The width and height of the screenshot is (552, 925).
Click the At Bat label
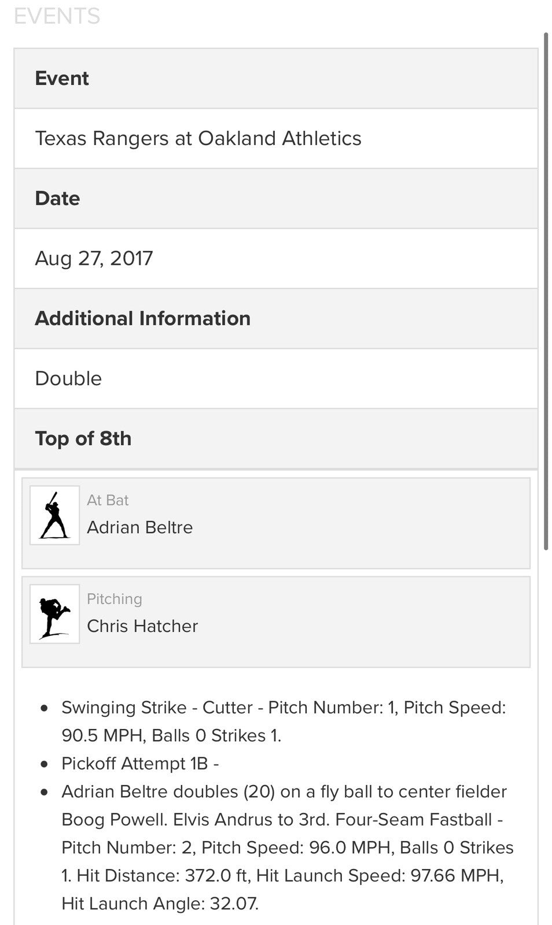(x=108, y=500)
